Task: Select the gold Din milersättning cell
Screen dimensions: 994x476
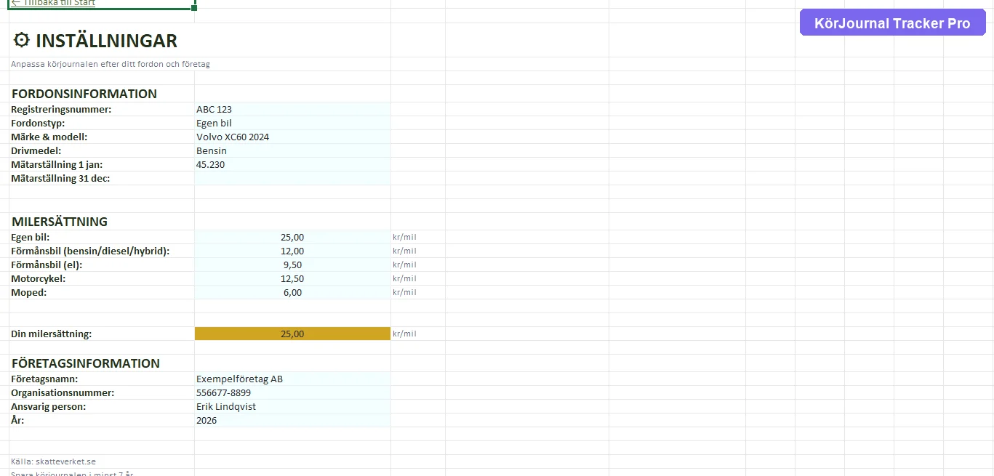Action: [292, 334]
